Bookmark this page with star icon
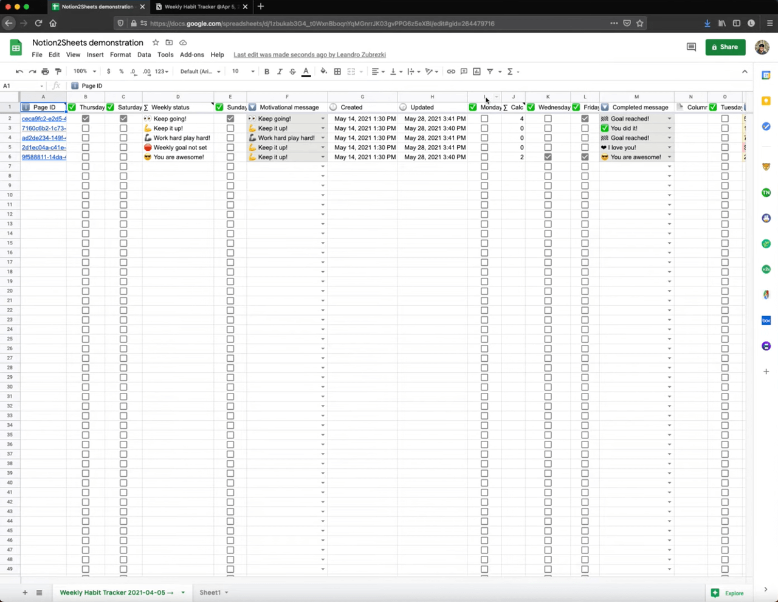This screenshot has height=602, width=778. [639, 23]
